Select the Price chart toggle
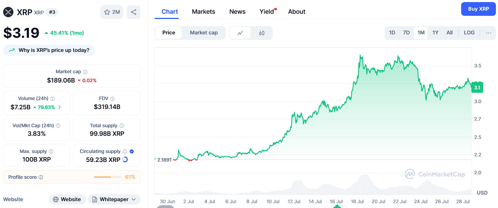Image resolution: width=498 pixels, height=208 pixels. tap(169, 33)
